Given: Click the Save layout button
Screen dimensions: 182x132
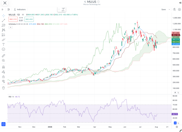Looking at the screenshot, I should coord(164,9).
